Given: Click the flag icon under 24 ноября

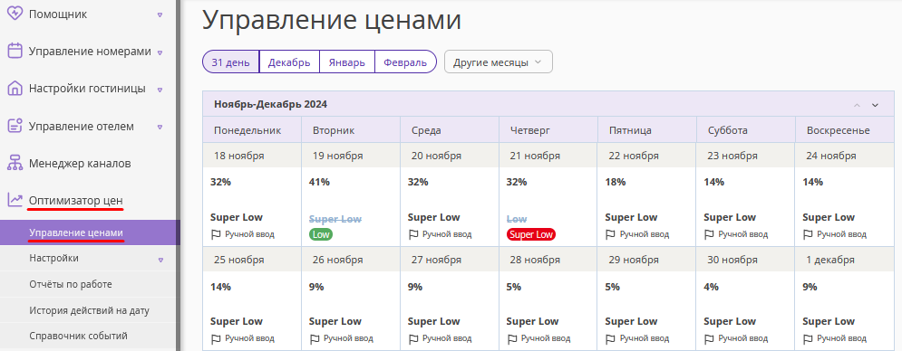Looking at the screenshot, I should pos(809,234).
